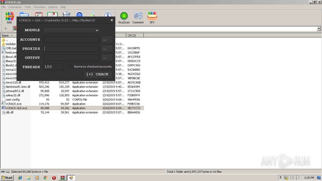The height and width of the screenshot is (181, 322).
Task: Open the Commands menu
Action: [x=15, y=7]
